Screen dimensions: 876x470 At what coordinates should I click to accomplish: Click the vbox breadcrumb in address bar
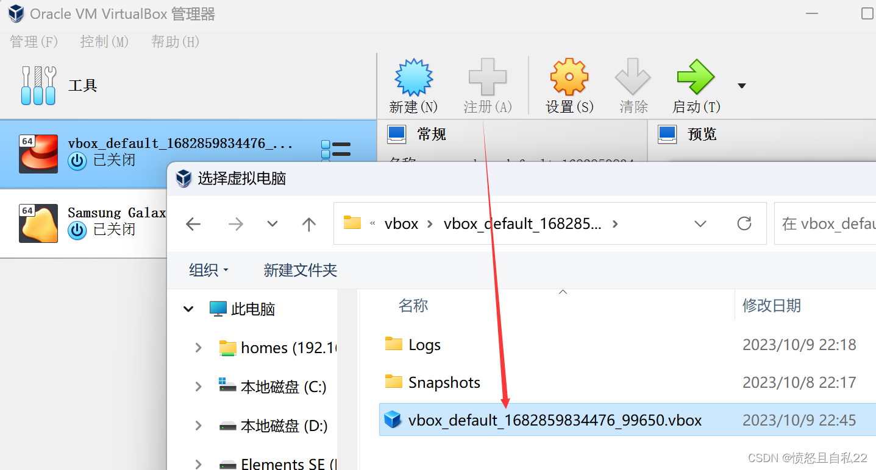401,224
